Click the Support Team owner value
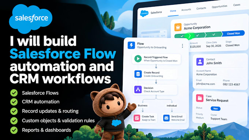The image size is (249, 140). pos(219,119)
